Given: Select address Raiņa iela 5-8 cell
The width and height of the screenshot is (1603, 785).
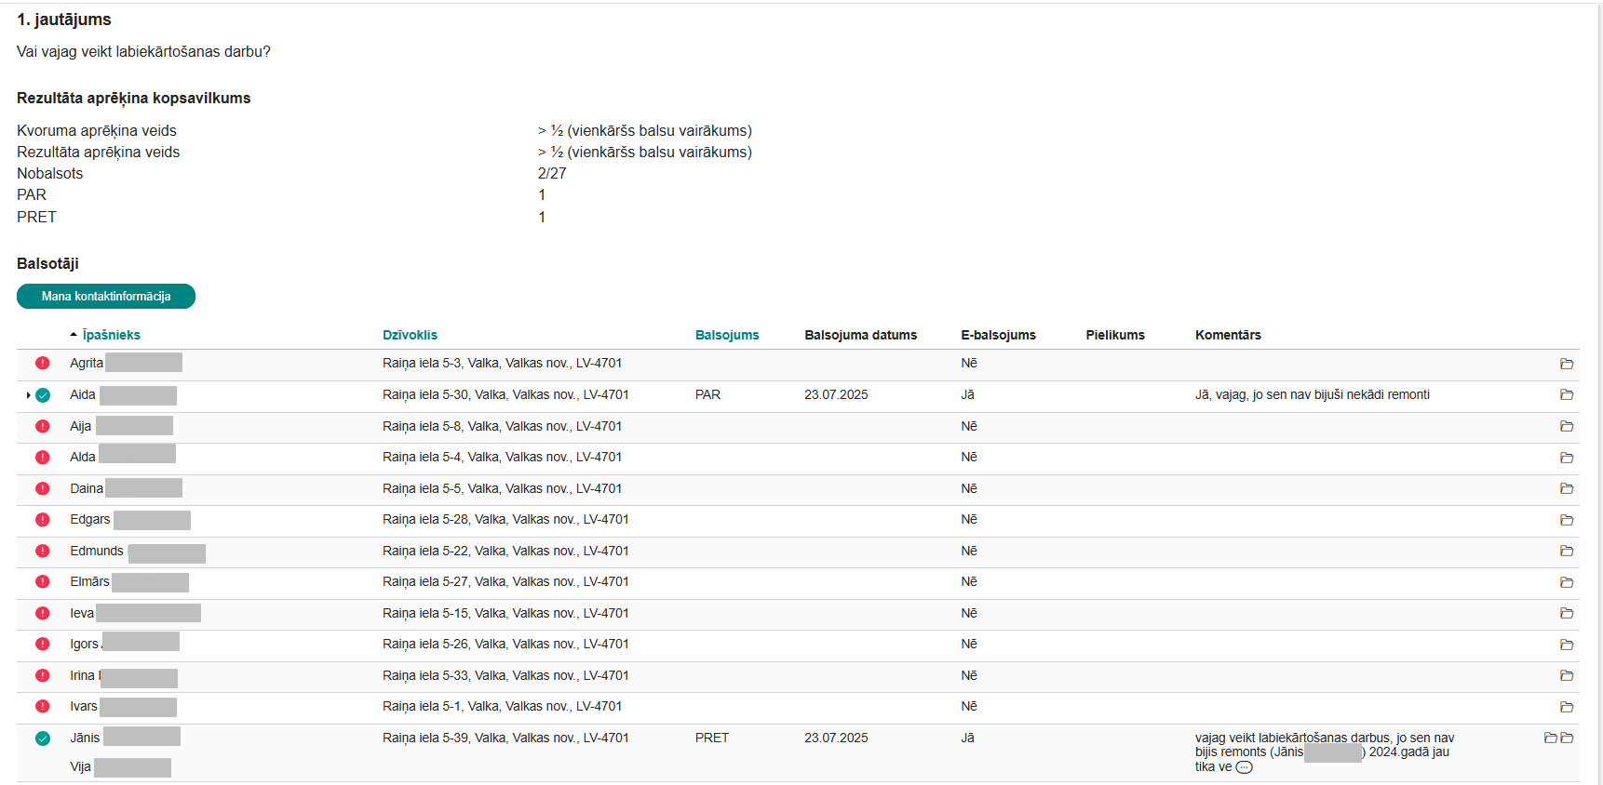Looking at the screenshot, I should [x=502, y=426].
